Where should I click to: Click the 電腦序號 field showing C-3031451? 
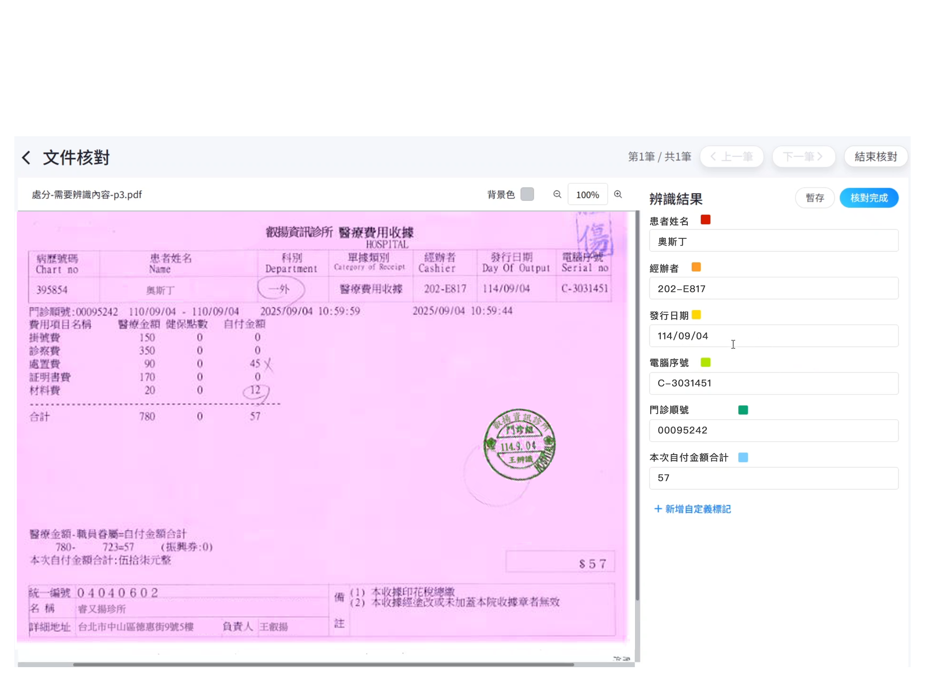pyautogui.click(x=773, y=383)
